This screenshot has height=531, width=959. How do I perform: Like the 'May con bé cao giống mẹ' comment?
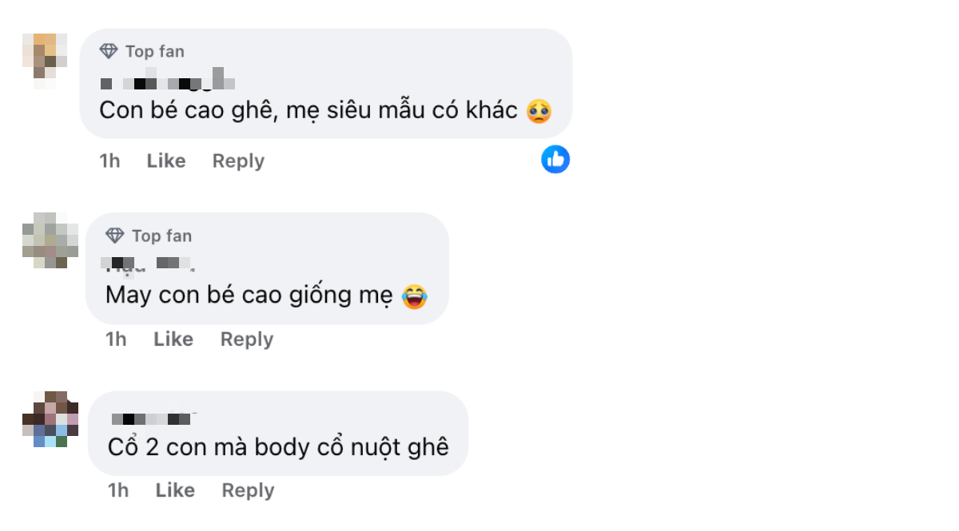pos(173,339)
